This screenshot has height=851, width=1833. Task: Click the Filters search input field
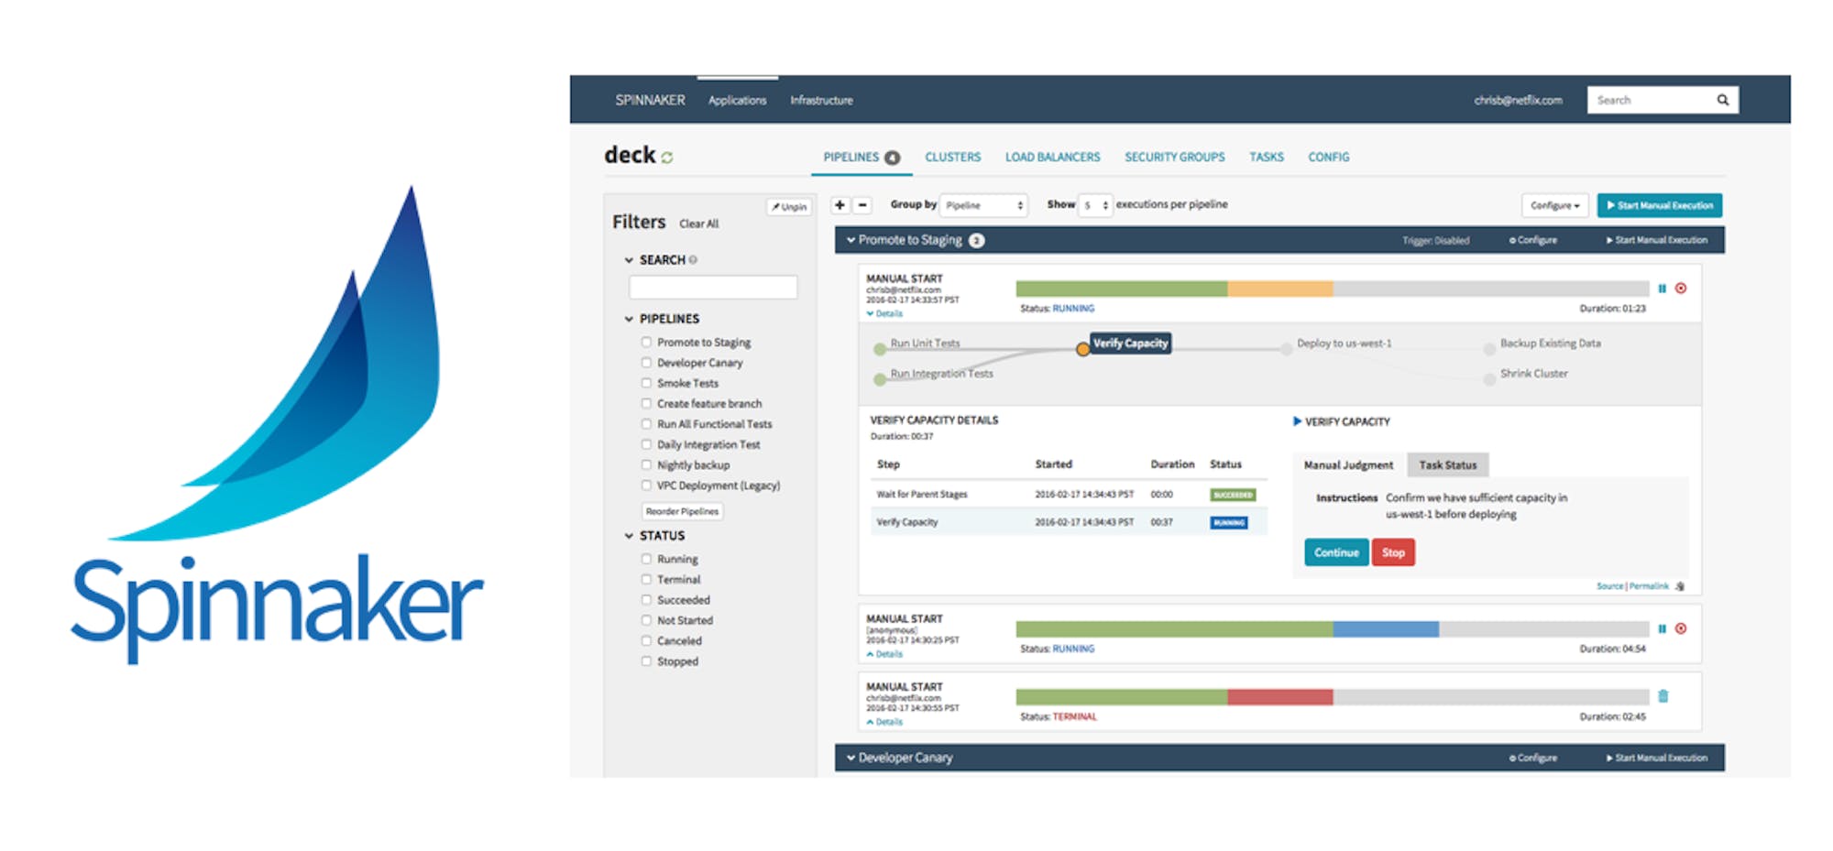tap(713, 288)
